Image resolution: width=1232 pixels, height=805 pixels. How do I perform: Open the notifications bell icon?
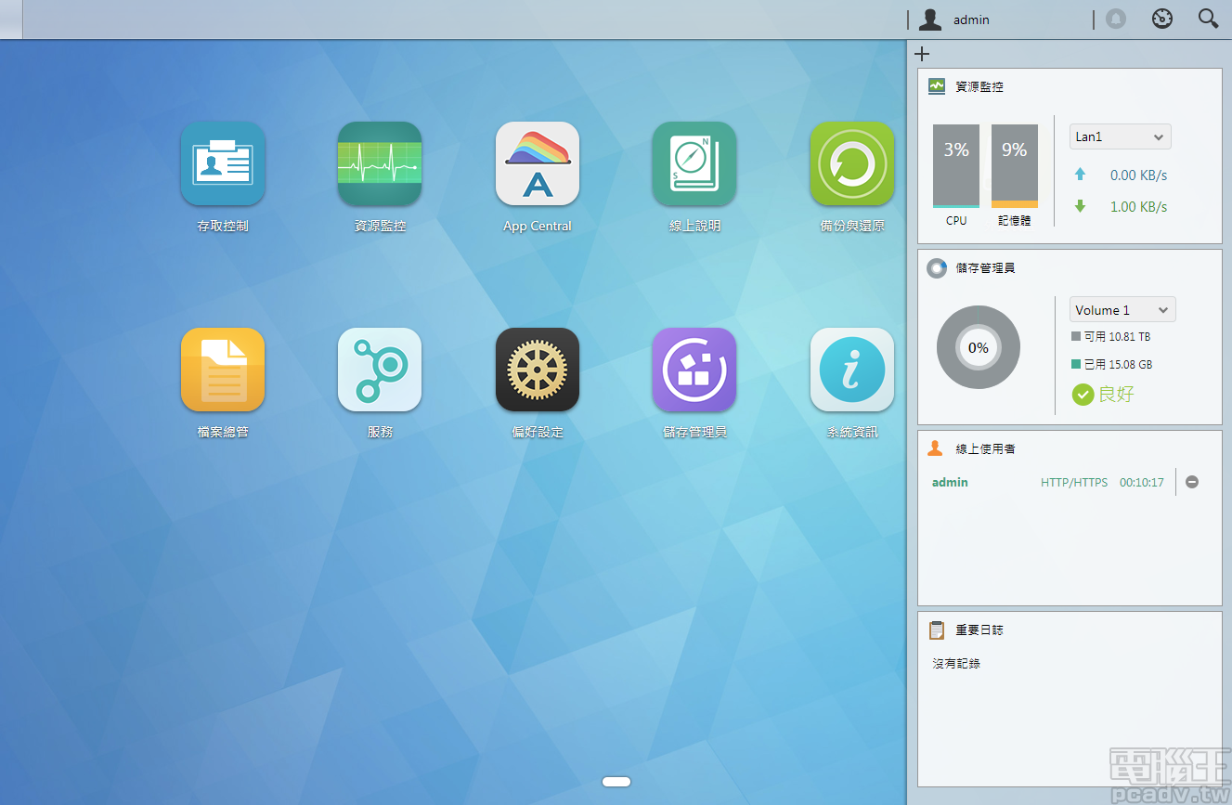[1116, 19]
